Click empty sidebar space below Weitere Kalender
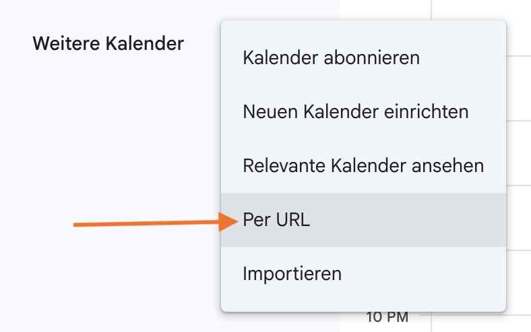This screenshot has height=332, width=531. 108,135
